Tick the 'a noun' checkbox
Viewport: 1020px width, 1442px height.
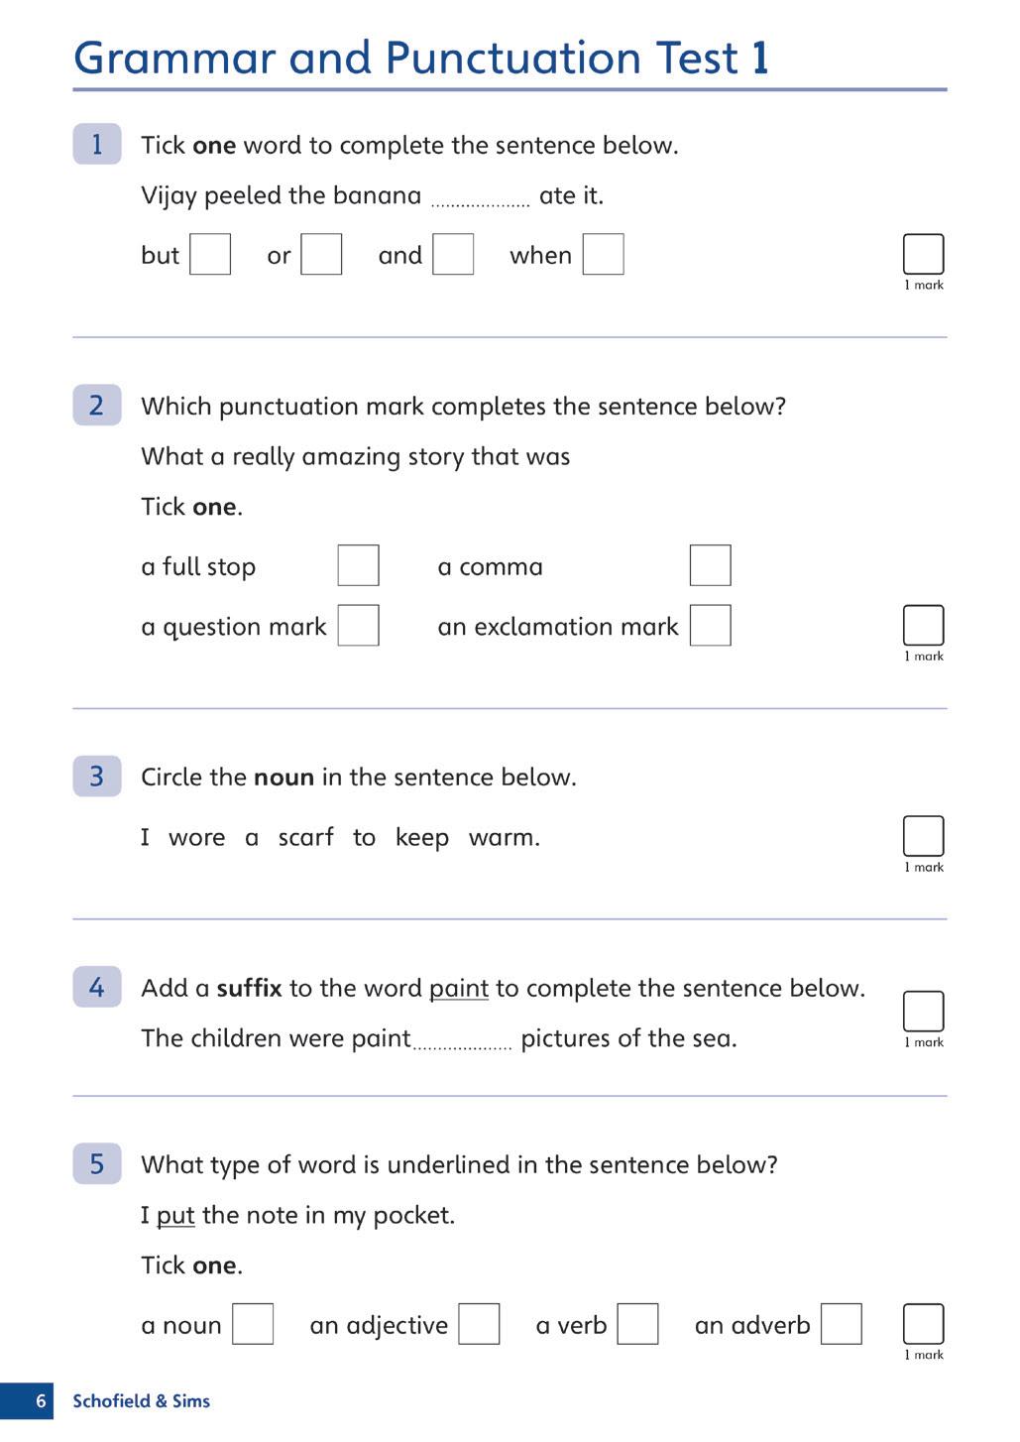[x=253, y=1325]
